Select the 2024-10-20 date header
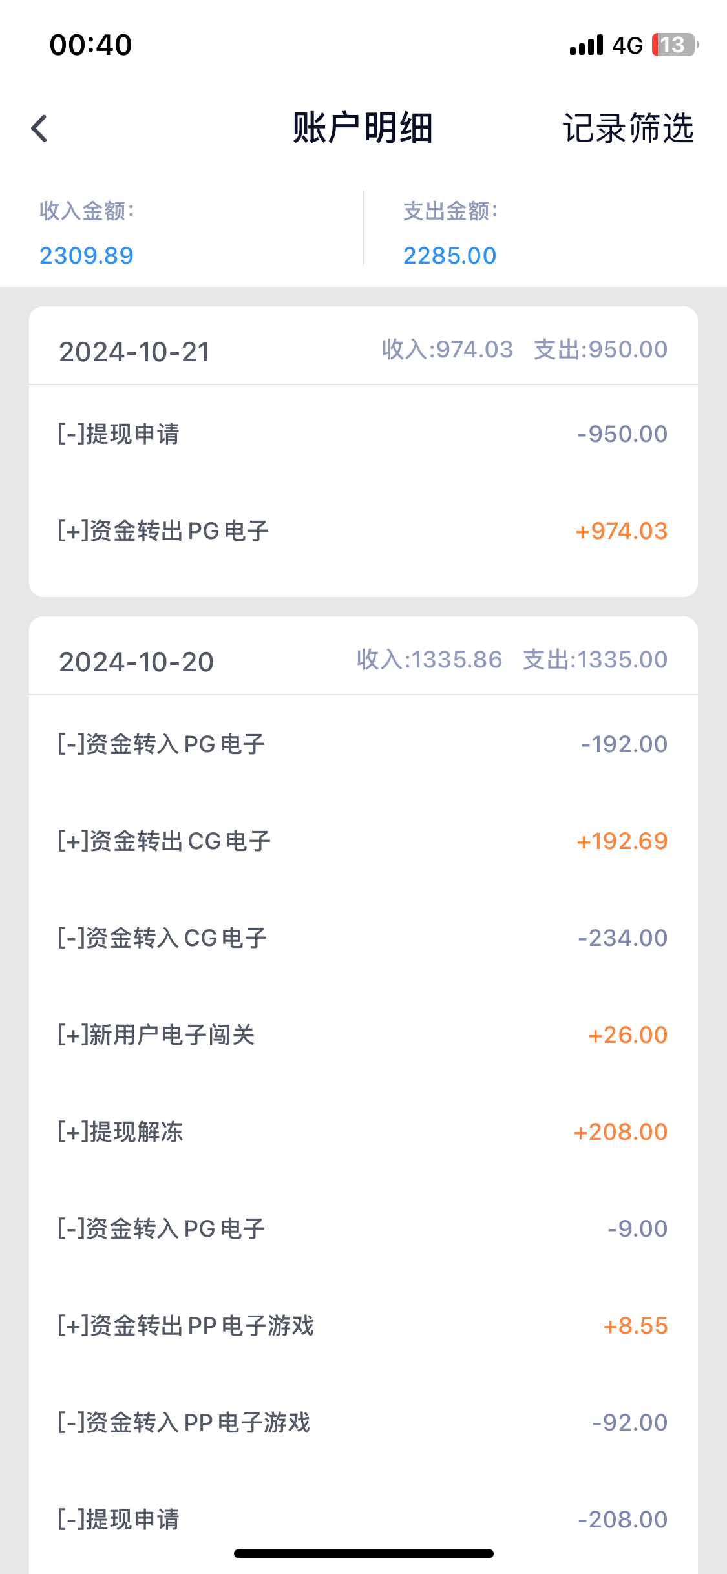The width and height of the screenshot is (727, 1574). tap(136, 662)
